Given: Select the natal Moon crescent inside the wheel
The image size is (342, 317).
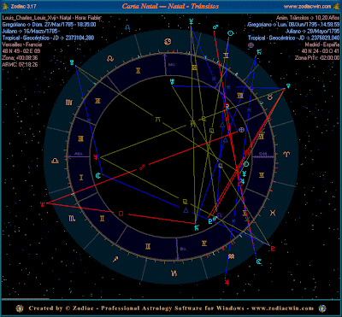Looking at the screenshot, I should pyautogui.click(x=98, y=176).
